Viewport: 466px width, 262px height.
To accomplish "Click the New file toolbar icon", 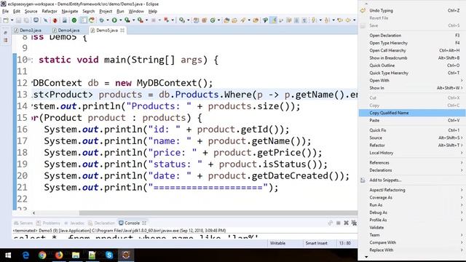I will click(x=6, y=20).
